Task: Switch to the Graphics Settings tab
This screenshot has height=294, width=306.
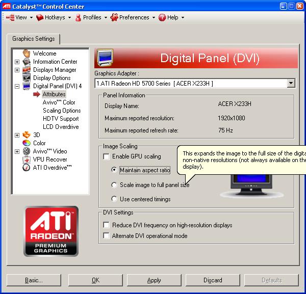Action: click(x=33, y=39)
